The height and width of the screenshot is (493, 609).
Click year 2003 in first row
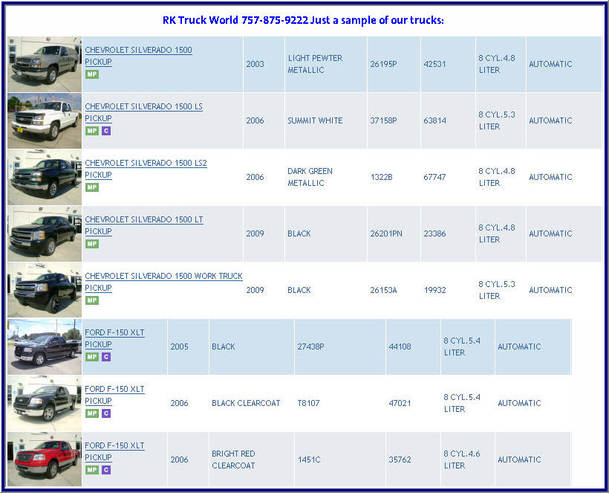pyautogui.click(x=255, y=64)
